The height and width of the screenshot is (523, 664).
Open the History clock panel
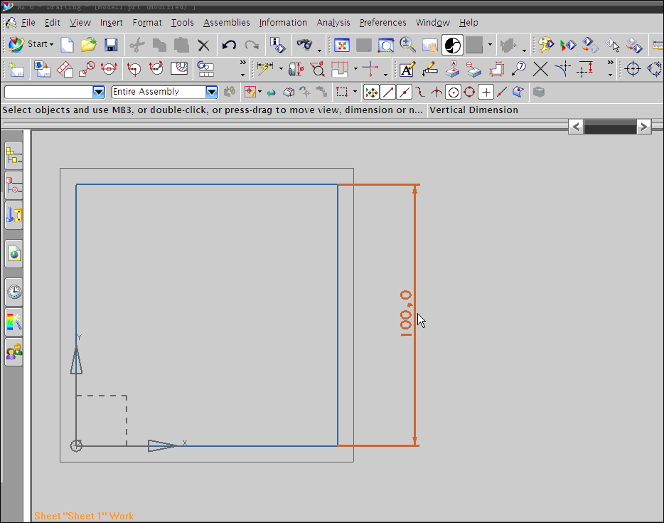pyautogui.click(x=14, y=291)
